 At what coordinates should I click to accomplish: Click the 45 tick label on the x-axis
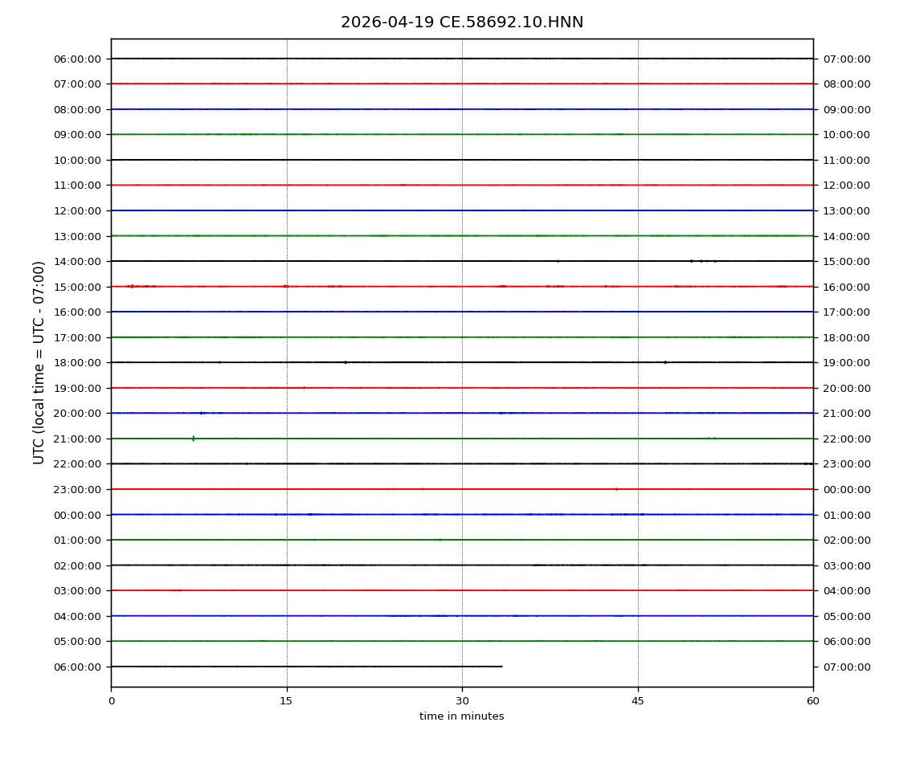click(x=638, y=701)
